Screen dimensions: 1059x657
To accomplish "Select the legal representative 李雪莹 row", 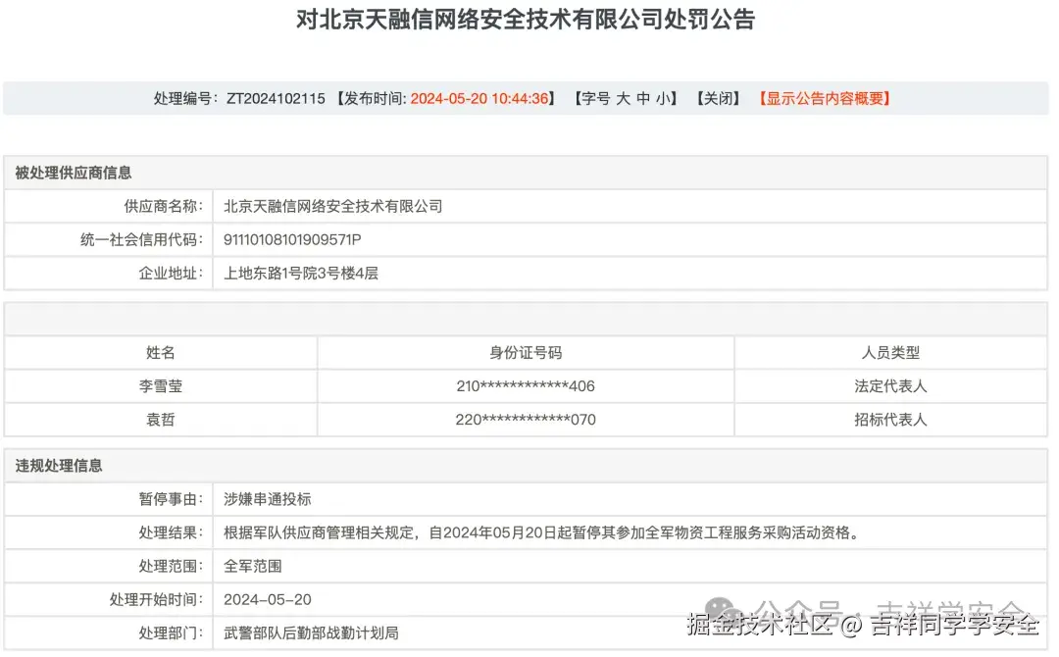I will tap(159, 385).
